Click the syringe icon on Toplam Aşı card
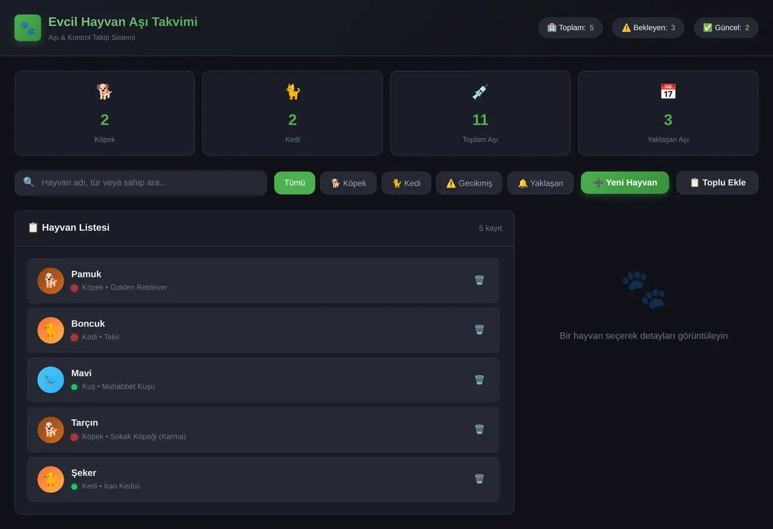Viewport: 773px width, 529px height. (x=480, y=91)
